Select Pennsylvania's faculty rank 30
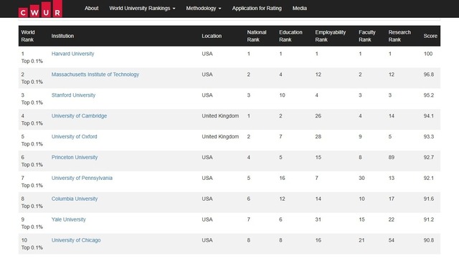 pos(361,179)
